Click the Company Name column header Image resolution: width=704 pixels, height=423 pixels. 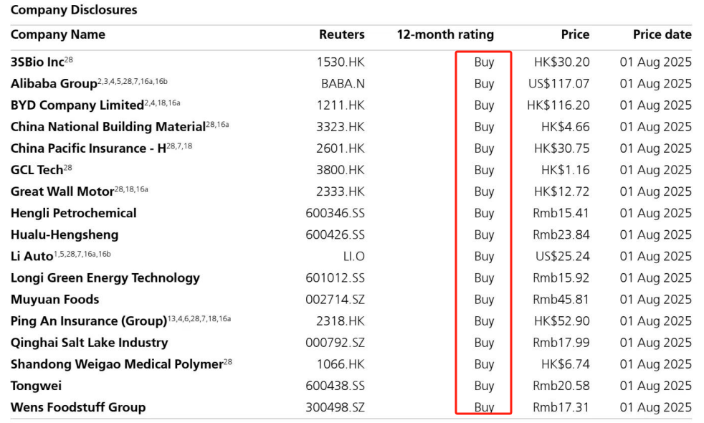click(x=57, y=34)
